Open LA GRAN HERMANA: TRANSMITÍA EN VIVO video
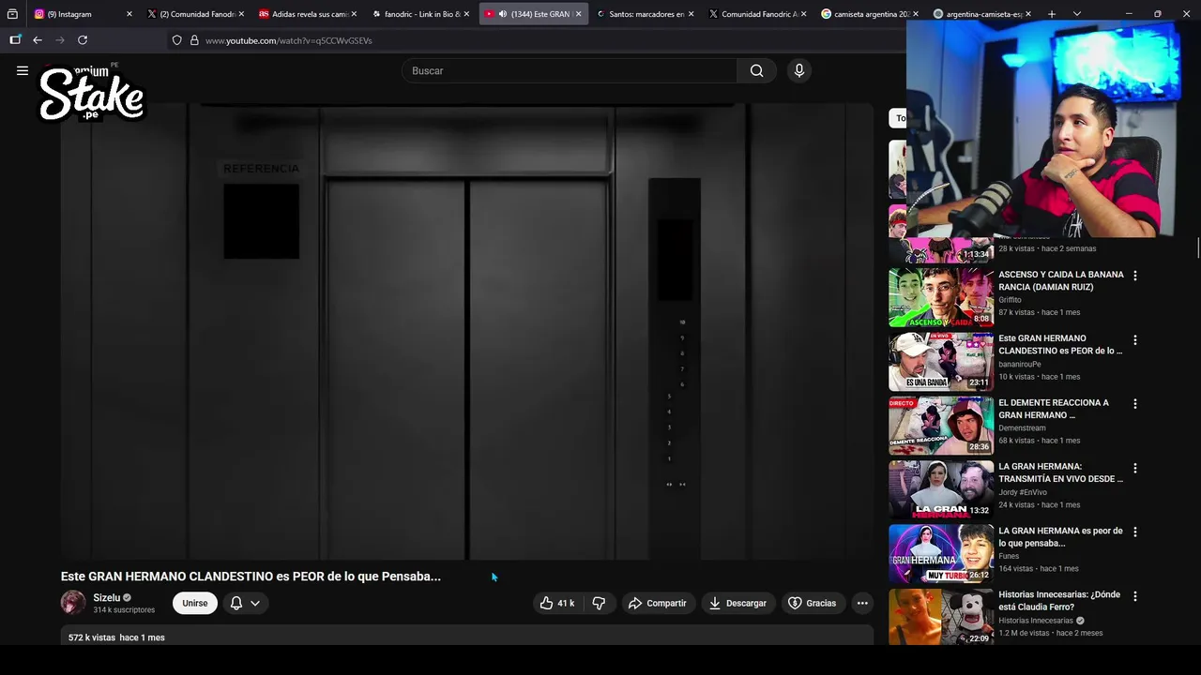 click(x=1060, y=472)
